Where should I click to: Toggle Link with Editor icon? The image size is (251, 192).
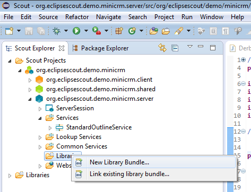pos(162,48)
